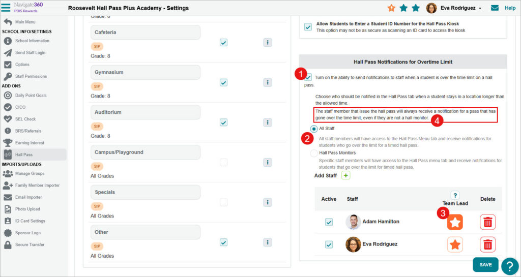Screen dimensions: 521x277
Task: Click the SAVE button
Action: pos(485,265)
